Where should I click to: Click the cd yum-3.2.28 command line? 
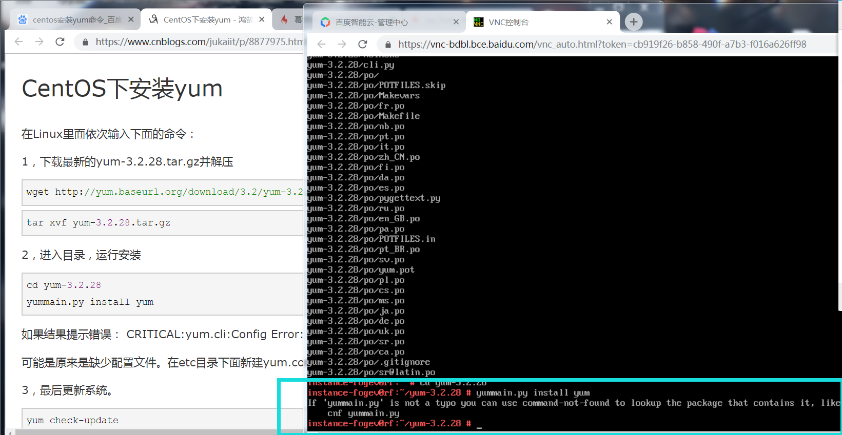(64, 285)
